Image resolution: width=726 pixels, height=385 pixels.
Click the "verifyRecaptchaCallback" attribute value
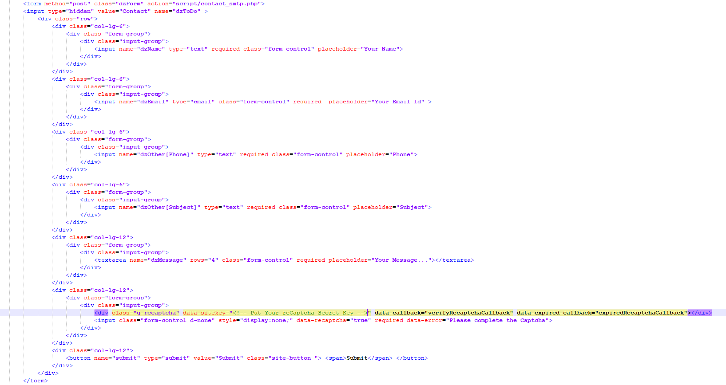(x=468, y=313)
